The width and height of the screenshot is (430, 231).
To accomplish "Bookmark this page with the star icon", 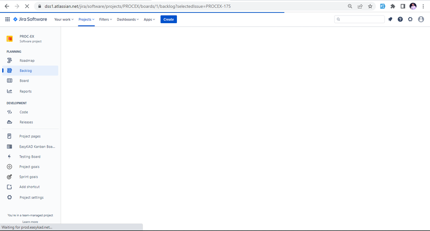I will [370, 6].
